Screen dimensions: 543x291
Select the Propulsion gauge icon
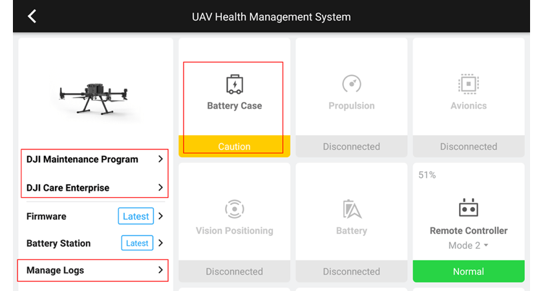pos(352,84)
